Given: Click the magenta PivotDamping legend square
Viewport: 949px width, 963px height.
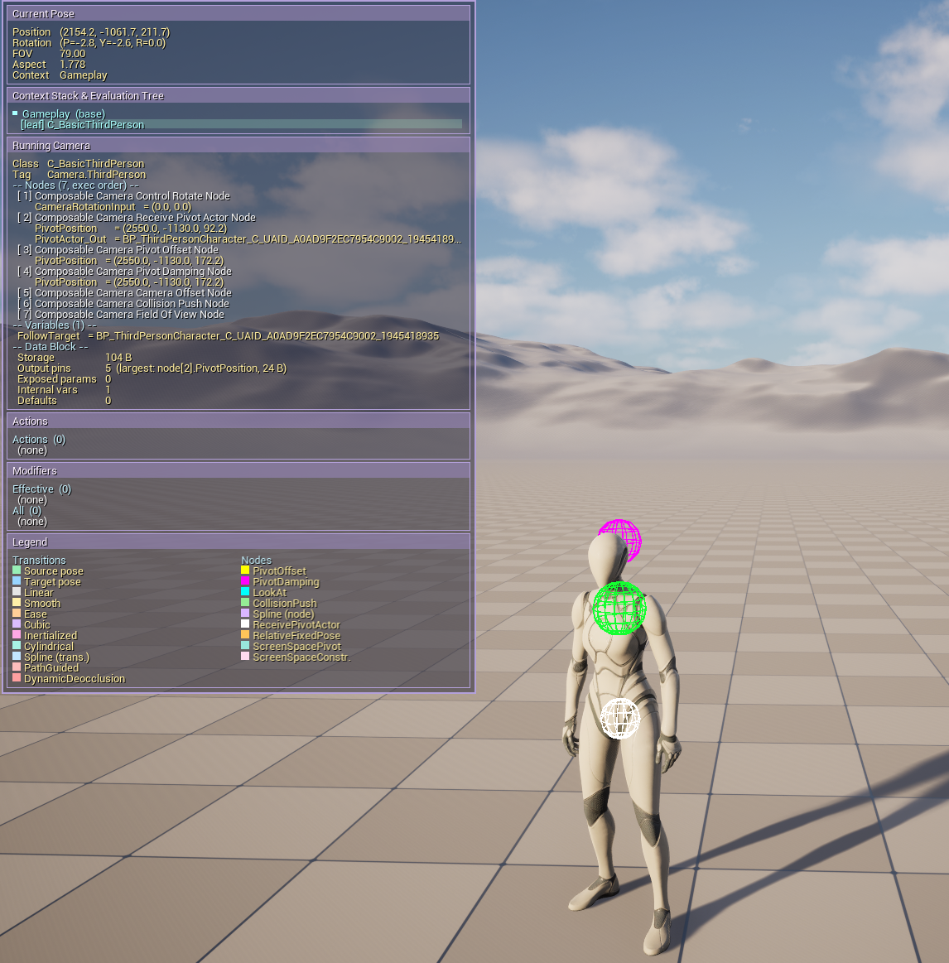Looking at the screenshot, I should [x=245, y=581].
